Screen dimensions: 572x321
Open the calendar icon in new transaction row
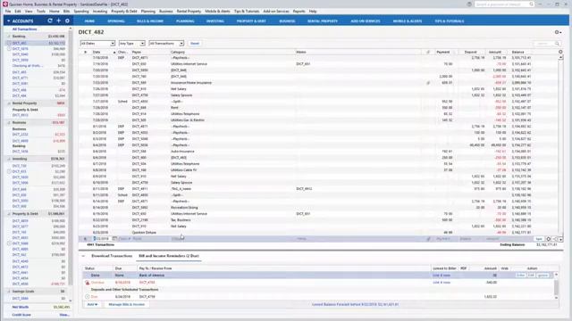[x=114, y=239]
